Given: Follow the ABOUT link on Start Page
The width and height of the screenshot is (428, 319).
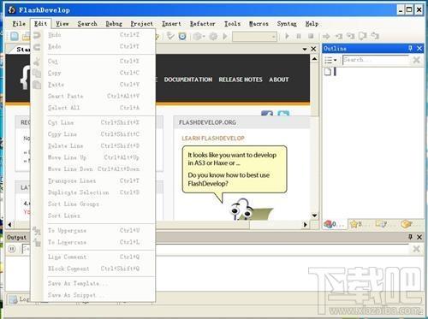Looking at the screenshot, I should (x=279, y=80).
